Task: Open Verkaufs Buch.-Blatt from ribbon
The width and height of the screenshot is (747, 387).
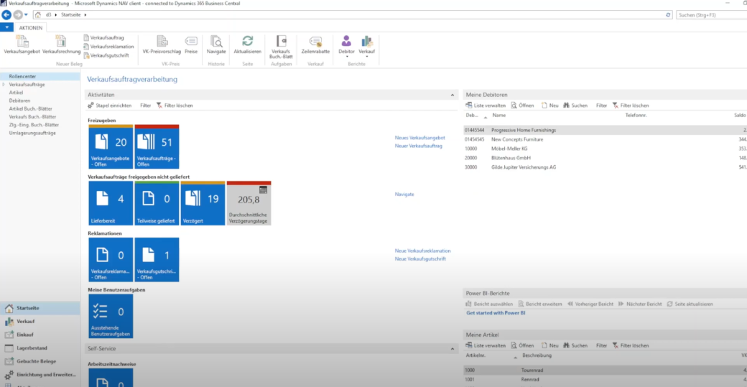Action: tap(281, 47)
